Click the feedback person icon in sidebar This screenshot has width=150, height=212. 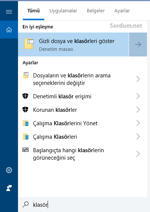(x=9, y=188)
